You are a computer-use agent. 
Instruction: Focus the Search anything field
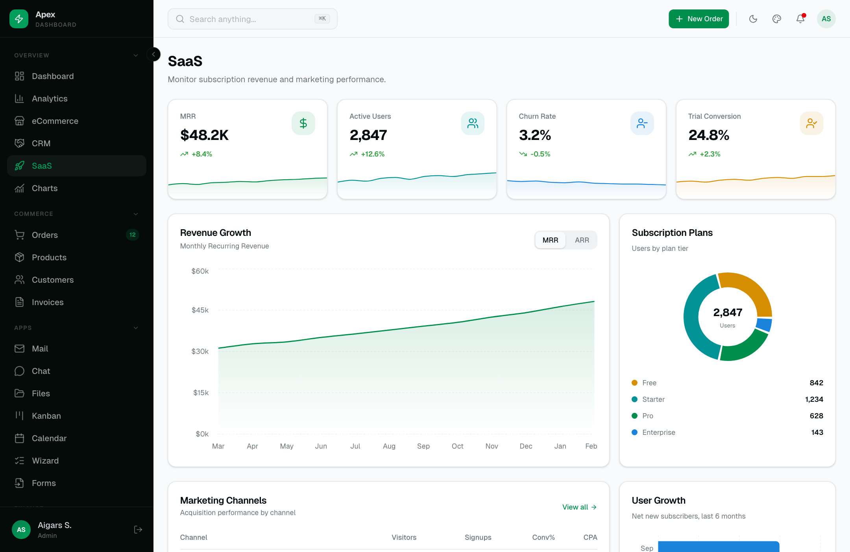(x=253, y=19)
